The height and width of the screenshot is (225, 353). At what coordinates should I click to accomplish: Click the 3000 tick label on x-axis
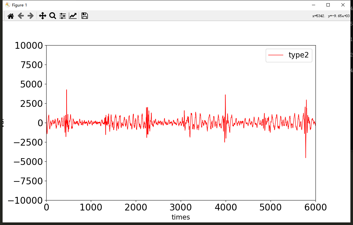[x=181, y=207]
